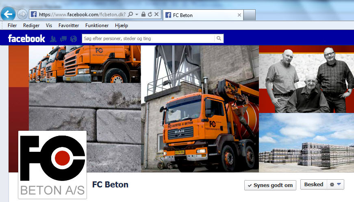Screen dimensions: 354x202
Task: Click the Facebook search magnifier button
Action: 219,38
